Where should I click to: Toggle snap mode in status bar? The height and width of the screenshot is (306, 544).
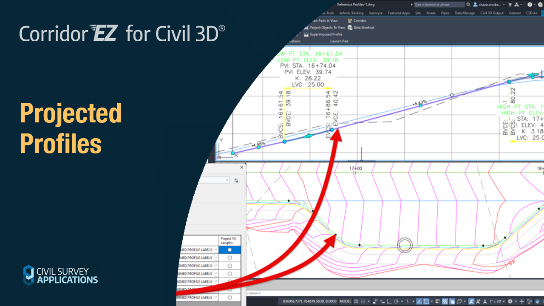point(363,301)
